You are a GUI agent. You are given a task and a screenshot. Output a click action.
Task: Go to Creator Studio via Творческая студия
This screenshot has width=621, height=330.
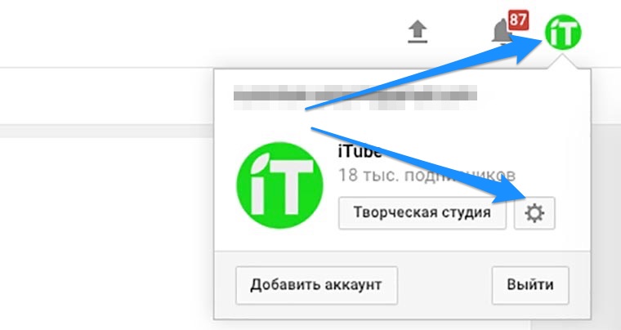click(x=422, y=213)
